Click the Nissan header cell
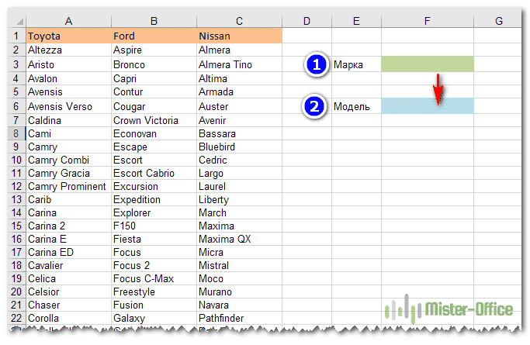This screenshot has height=345, width=530. [238, 36]
